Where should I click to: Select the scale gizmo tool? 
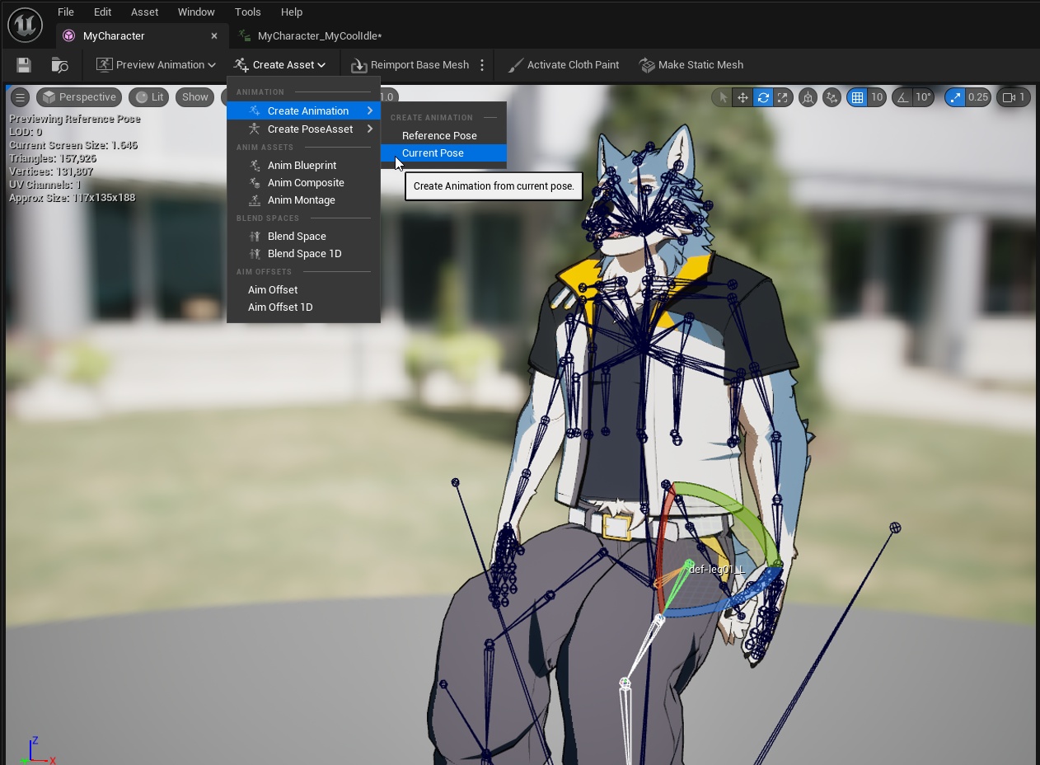pyautogui.click(x=783, y=97)
